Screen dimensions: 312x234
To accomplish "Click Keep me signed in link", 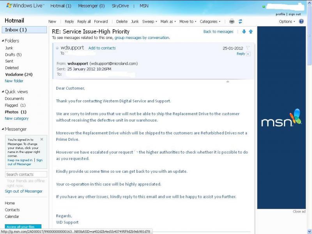I will 20,160.
